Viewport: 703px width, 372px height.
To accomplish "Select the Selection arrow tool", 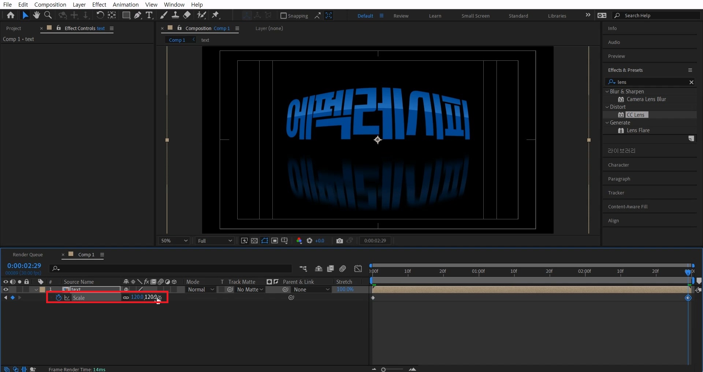I will (x=25, y=15).
